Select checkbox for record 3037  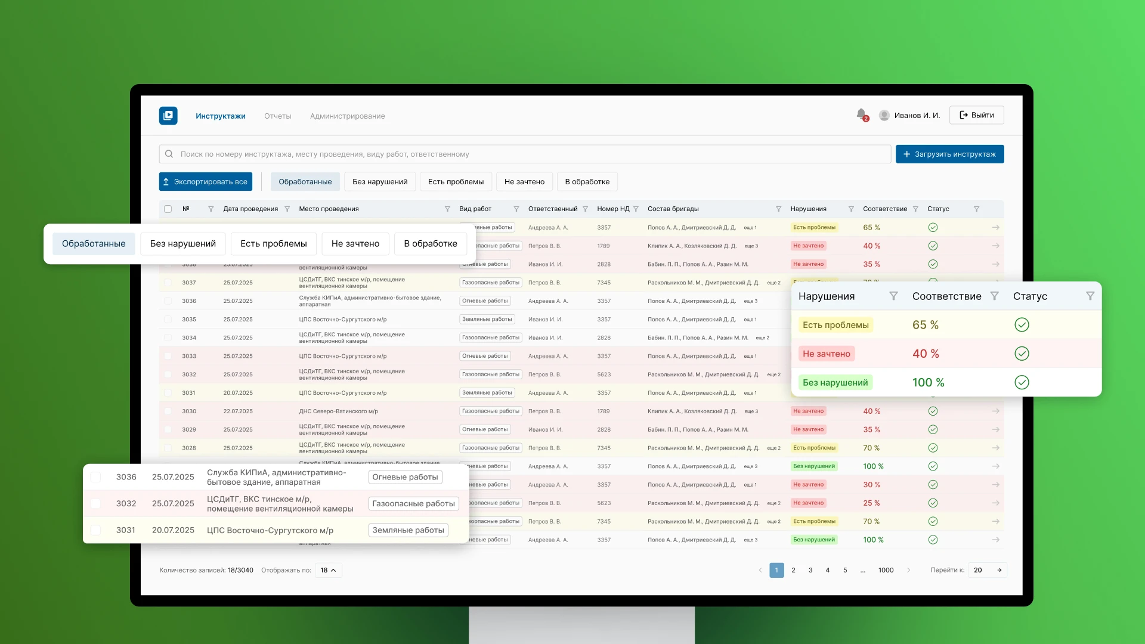168,283
